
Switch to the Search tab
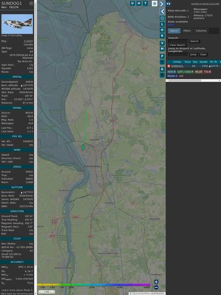[174, 31]
